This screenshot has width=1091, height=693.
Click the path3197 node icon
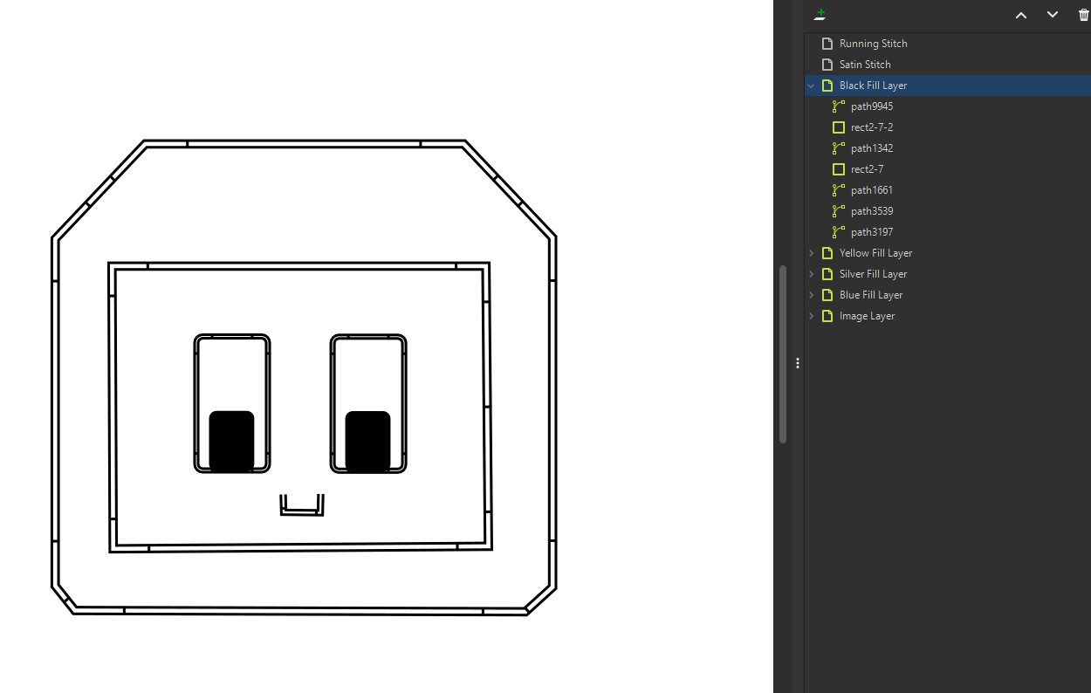click(839, 232)
